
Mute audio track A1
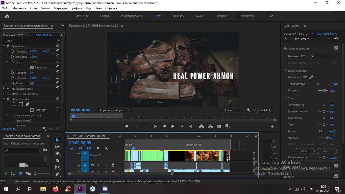99,165
